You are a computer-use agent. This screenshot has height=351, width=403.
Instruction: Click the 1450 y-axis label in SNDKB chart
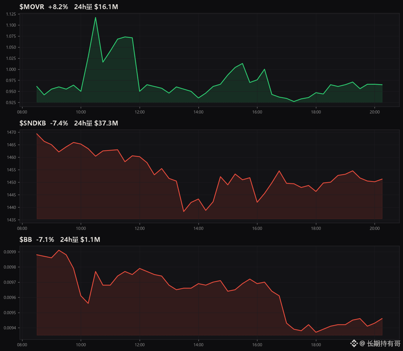click(x=12, y=182)
